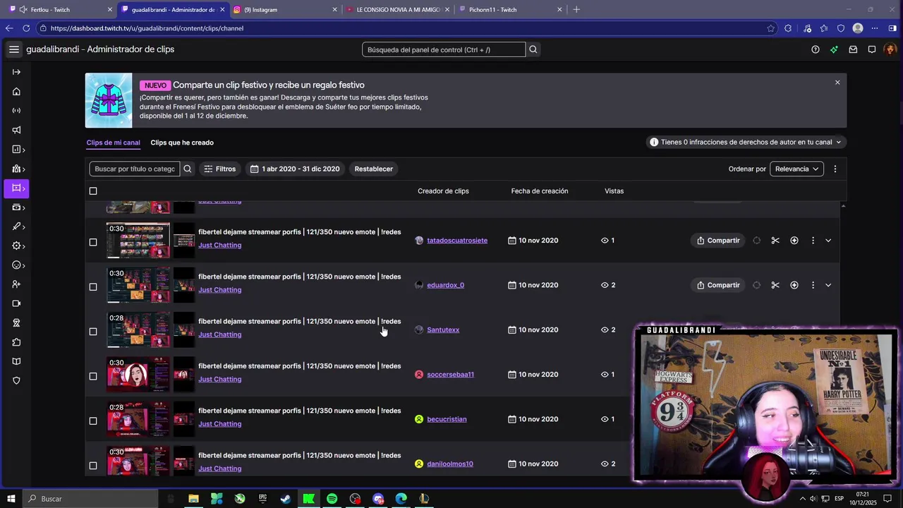Open the paintbrush icon in the sidebar
The image size is (903, 508).
click(x=18, y=226)
